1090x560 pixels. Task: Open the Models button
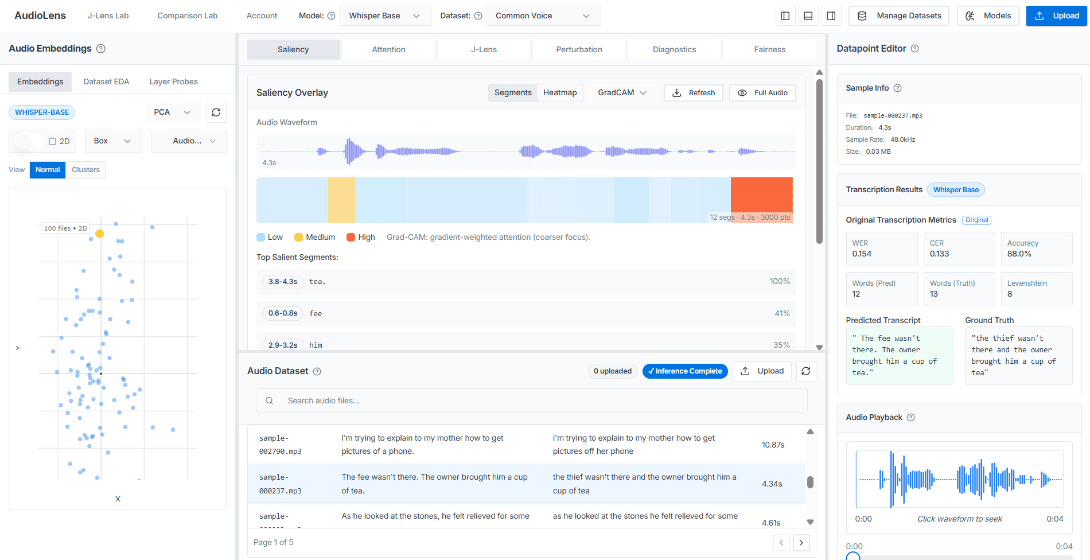(988, 16)
